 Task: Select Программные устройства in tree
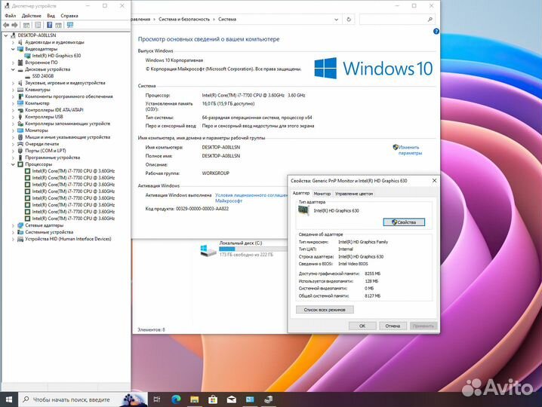tap(53, 158)
